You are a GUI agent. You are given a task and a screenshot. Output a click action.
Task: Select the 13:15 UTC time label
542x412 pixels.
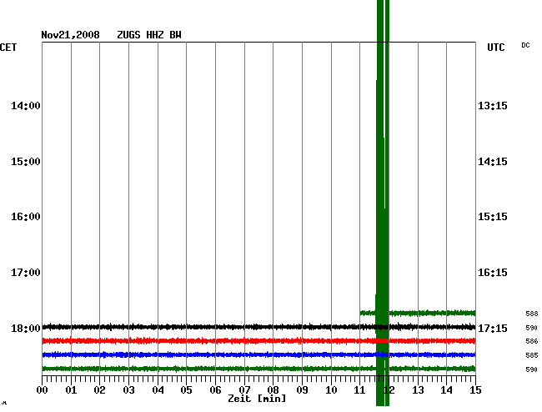click(493, 106)
